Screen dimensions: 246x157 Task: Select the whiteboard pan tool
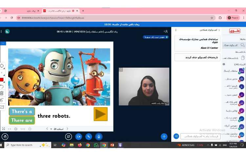[x=2, y=66]
